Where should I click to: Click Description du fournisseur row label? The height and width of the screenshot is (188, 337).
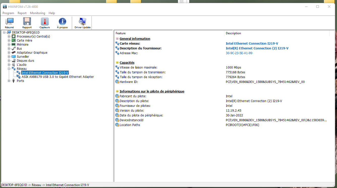[141, 48]
